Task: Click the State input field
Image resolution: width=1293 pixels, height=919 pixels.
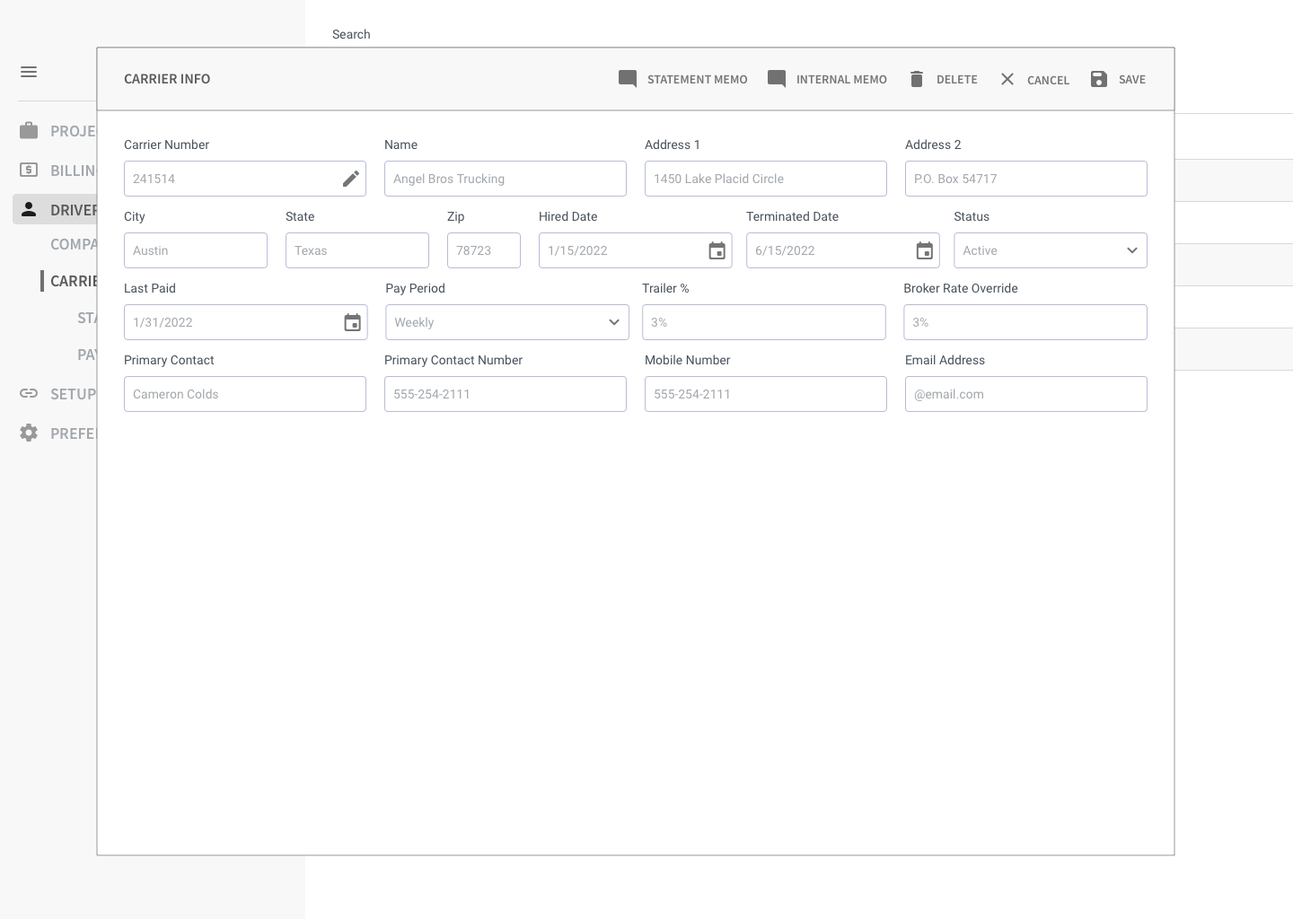Action: [357, 250]
